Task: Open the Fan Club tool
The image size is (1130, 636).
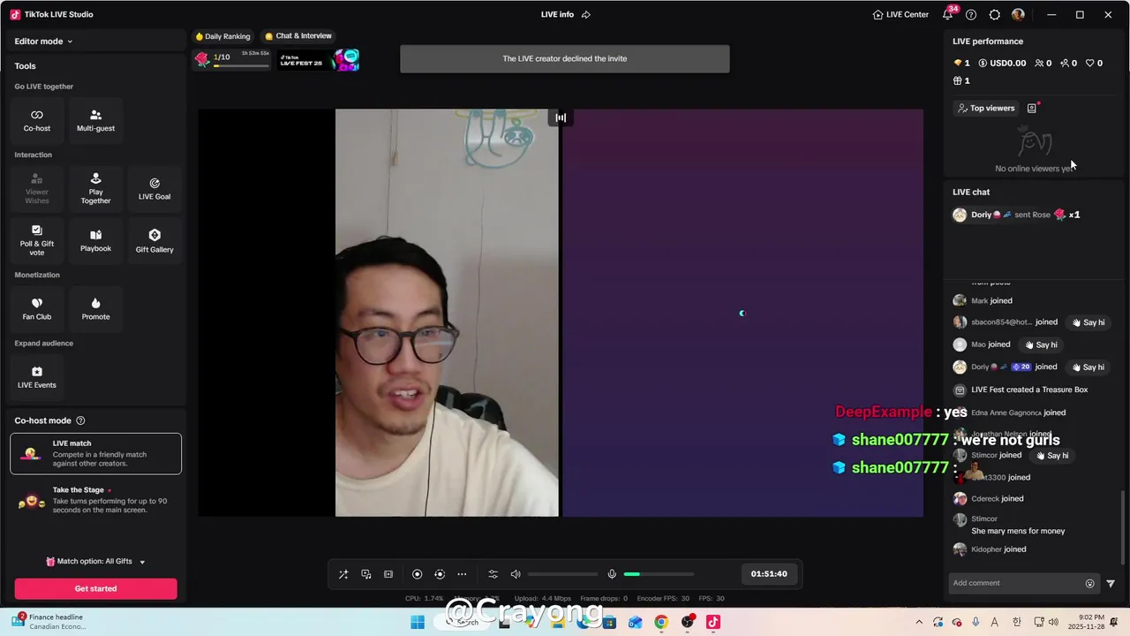Action: pos(37,309)
